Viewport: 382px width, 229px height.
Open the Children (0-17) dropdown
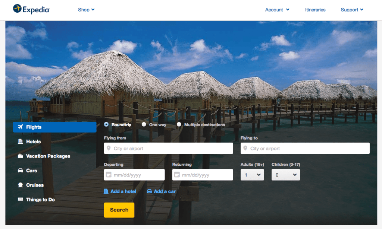(x=286, y=175)
